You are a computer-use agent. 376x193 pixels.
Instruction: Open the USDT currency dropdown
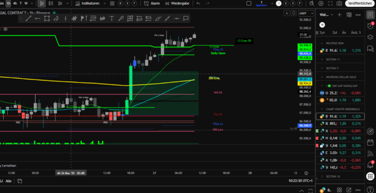click(306, 14)
